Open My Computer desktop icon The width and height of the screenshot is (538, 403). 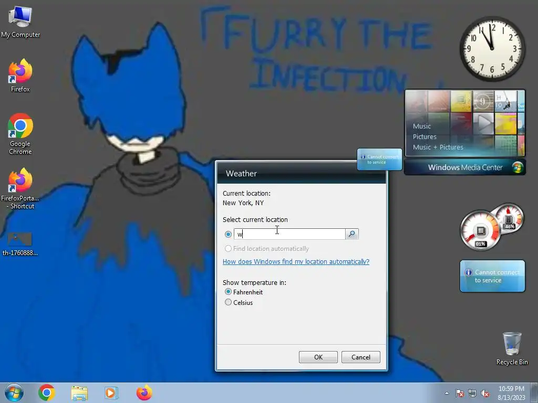click(20, 22)
